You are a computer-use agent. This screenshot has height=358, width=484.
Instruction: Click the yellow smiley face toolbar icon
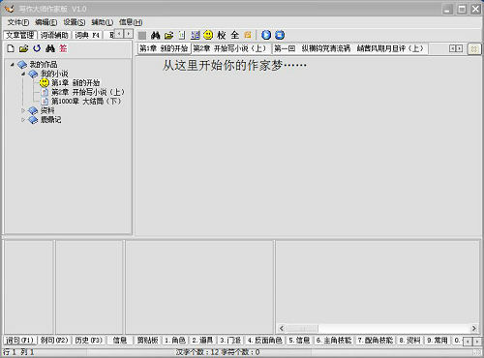(208, 35)
